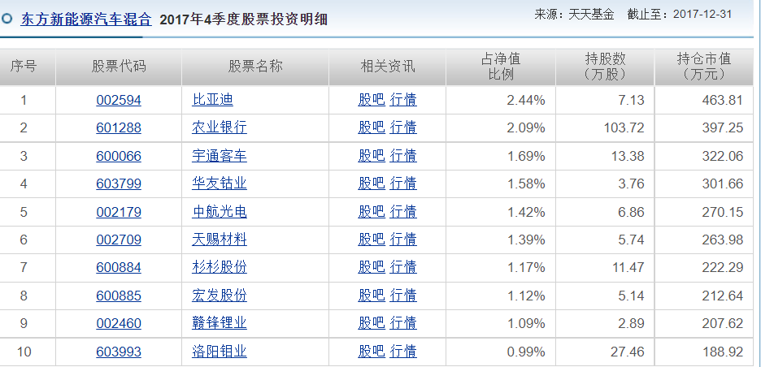The width and height of the screenshot is (761, 367).
Task: Click stock code 601288
Action: 119,128
